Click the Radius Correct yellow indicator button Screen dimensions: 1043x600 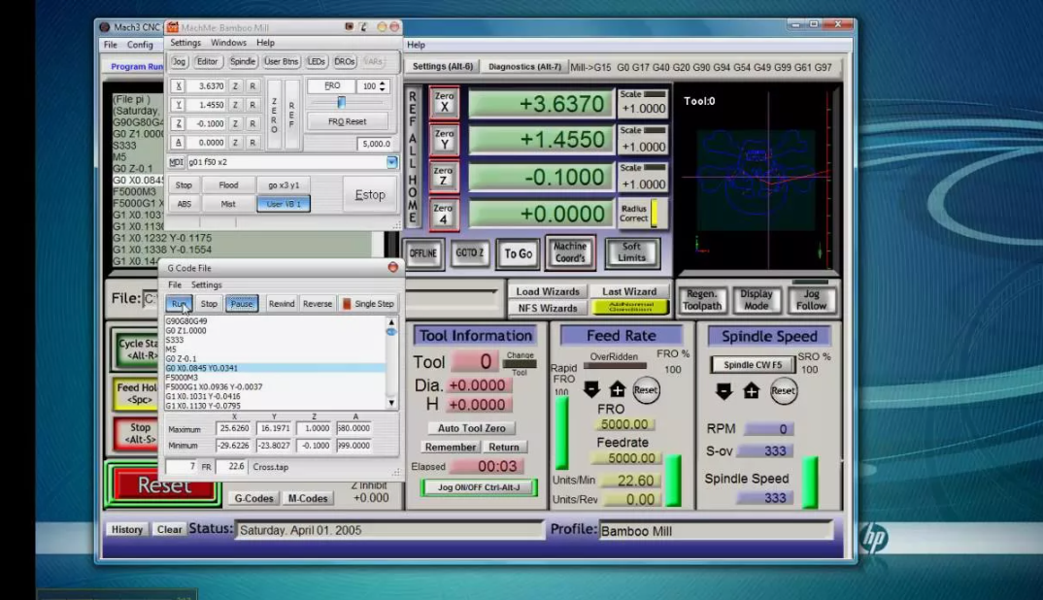pos(643,214)
